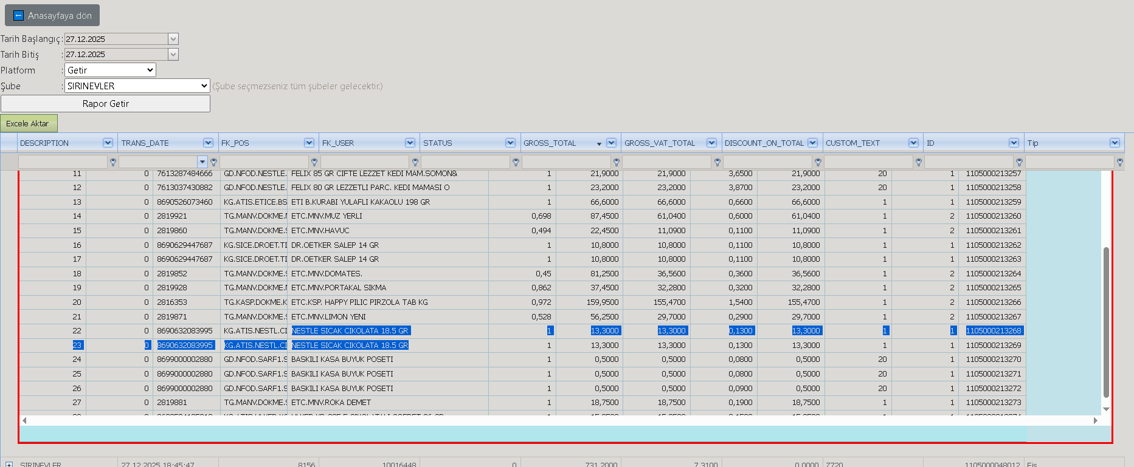
Task: Focus the FK_USER filter text box
Action: pyautogui.click(x=365, y=162)
